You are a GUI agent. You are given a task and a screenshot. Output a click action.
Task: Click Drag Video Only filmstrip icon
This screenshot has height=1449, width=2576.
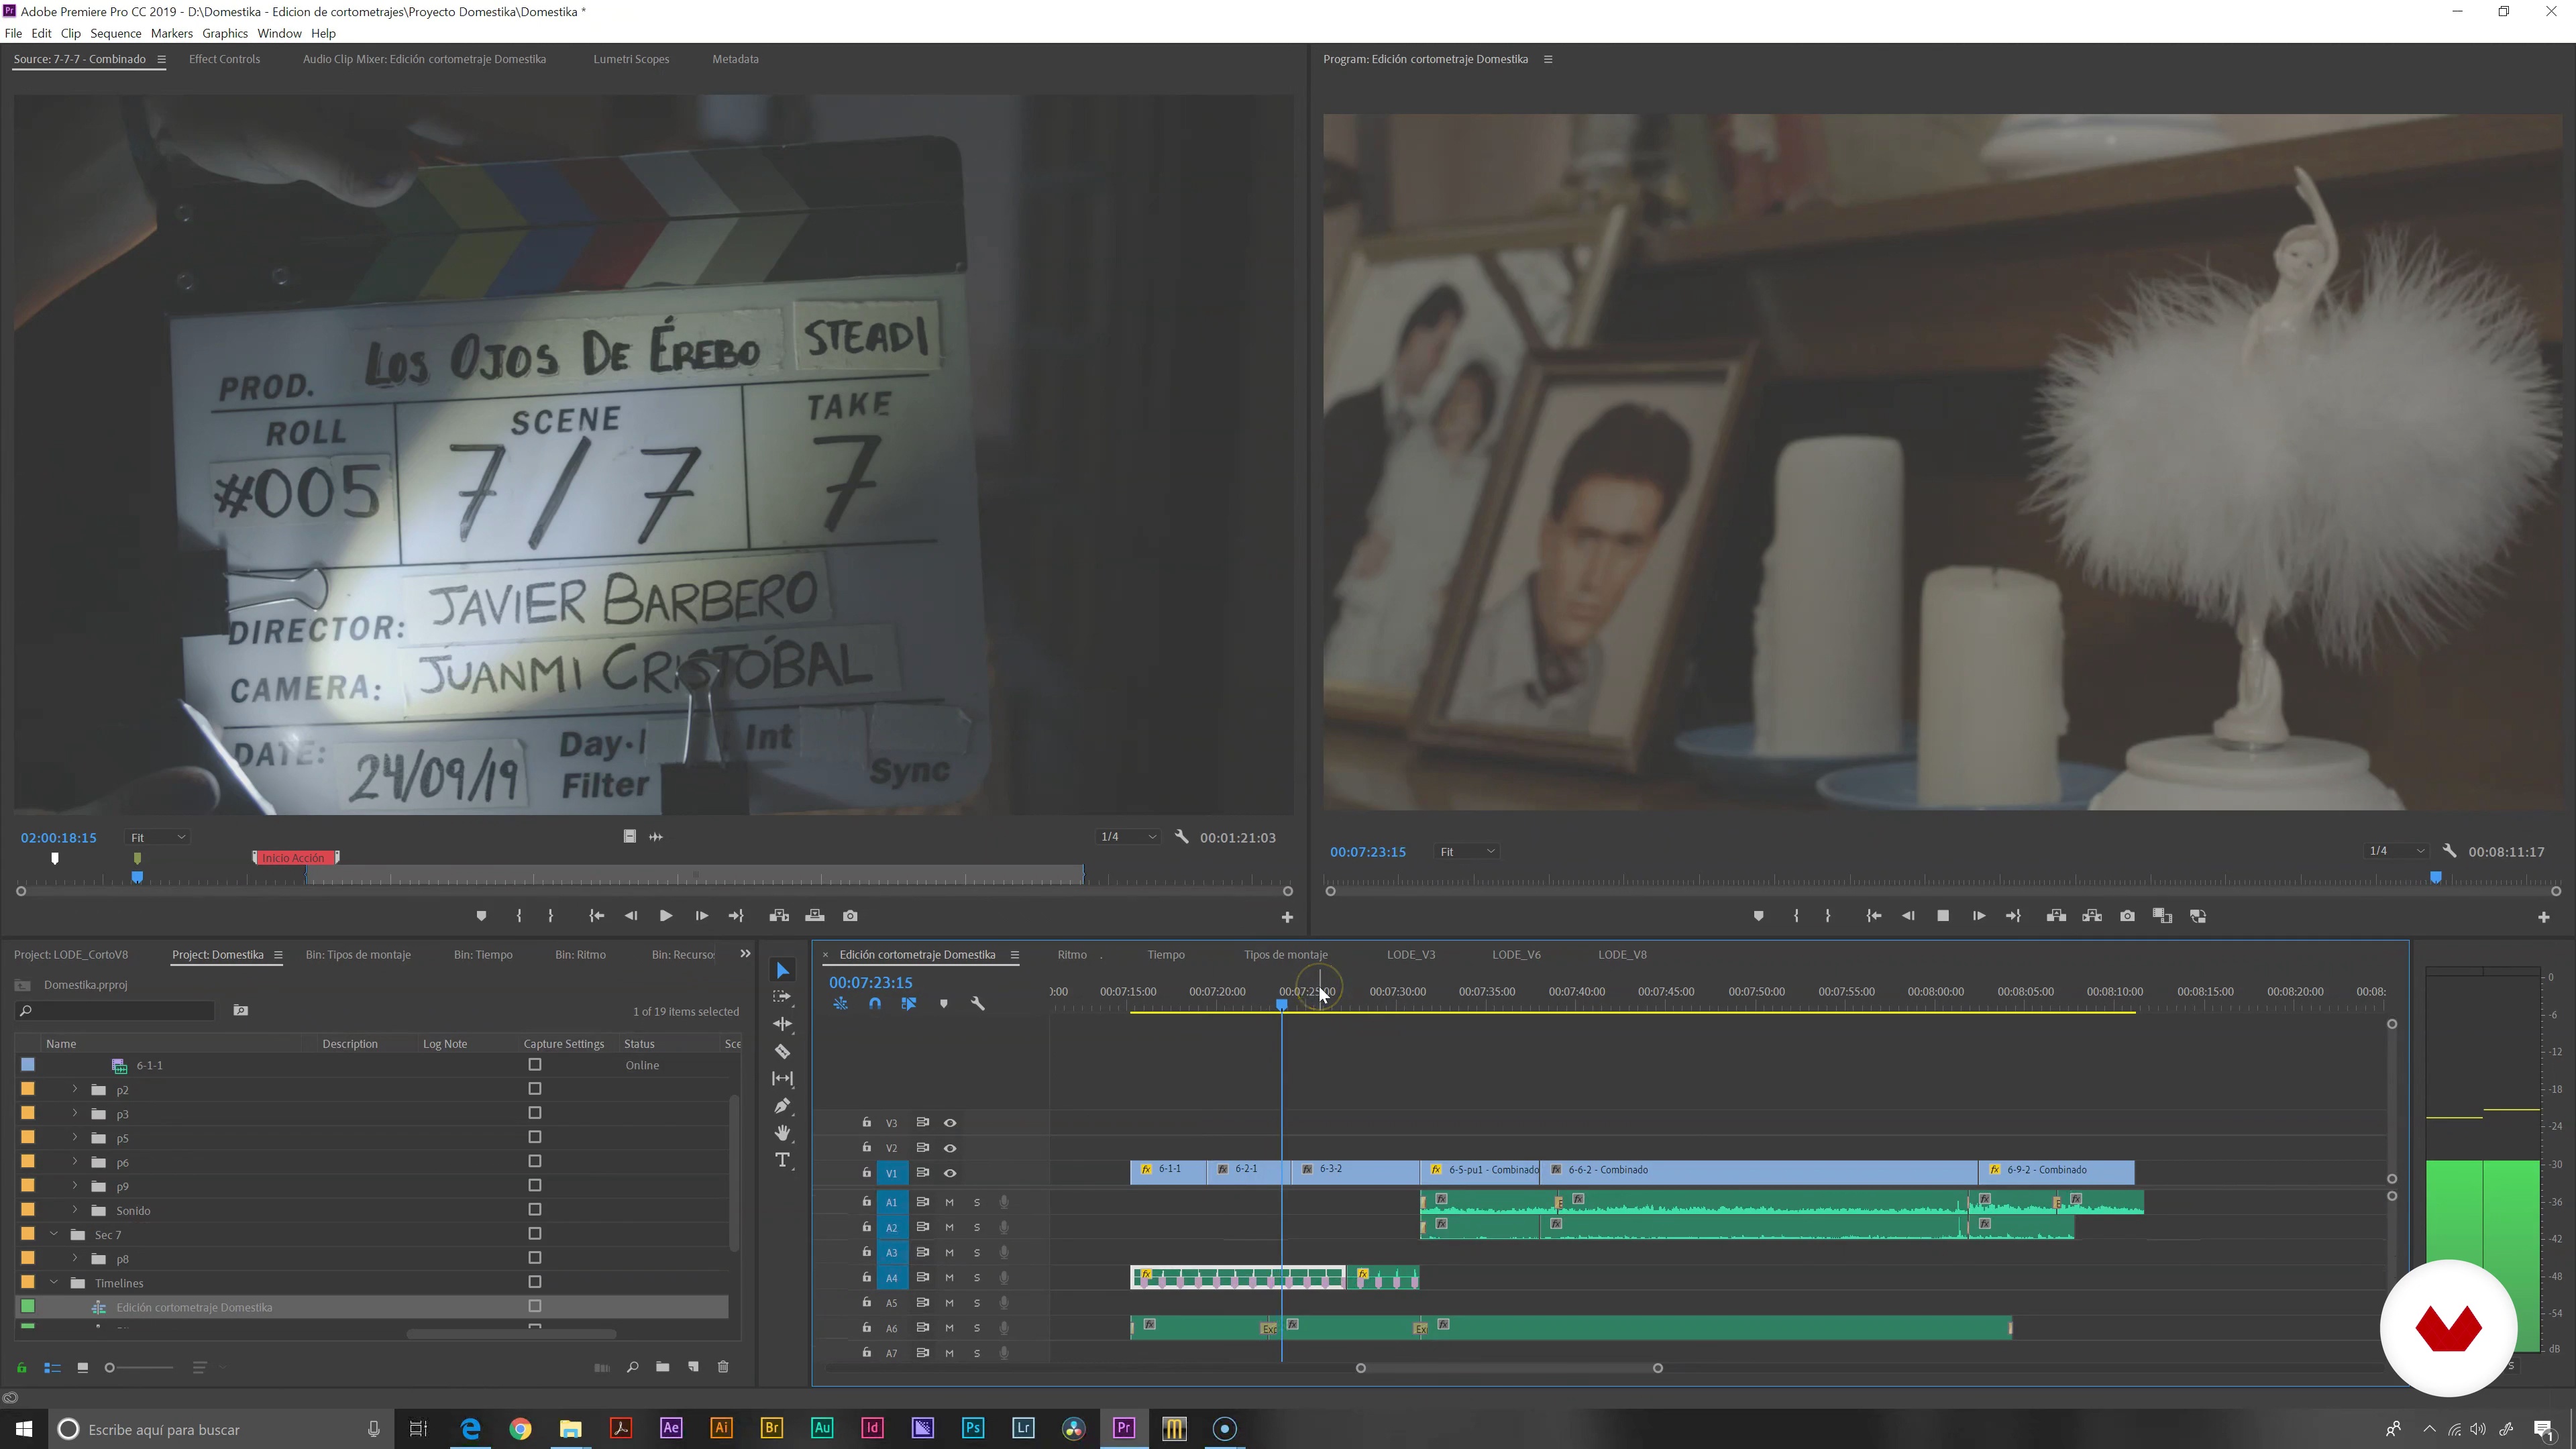pos(630,837)
